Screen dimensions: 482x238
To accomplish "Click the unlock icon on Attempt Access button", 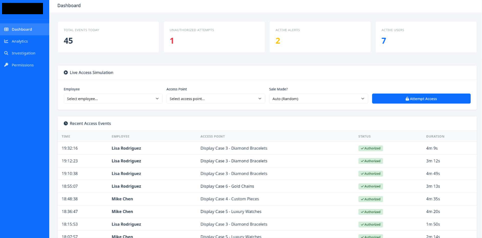I will (407, 99).
